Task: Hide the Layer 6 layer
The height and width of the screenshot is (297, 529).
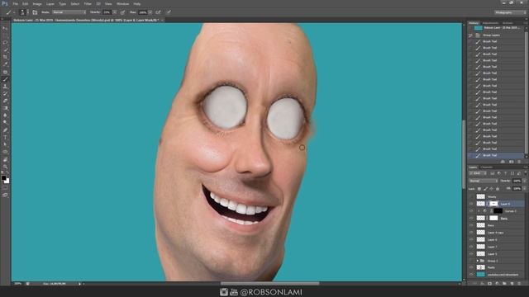Action: tap(471, 239)
